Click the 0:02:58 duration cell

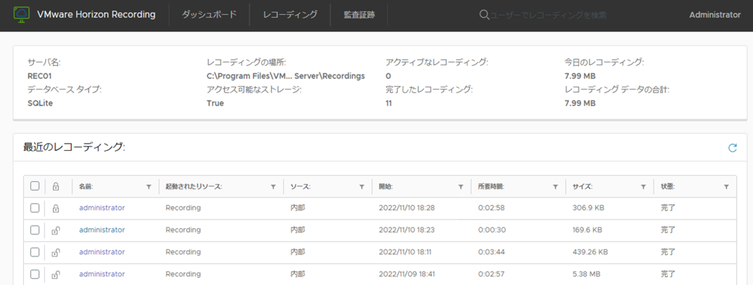pyautogui.click(x=490, y=208)
